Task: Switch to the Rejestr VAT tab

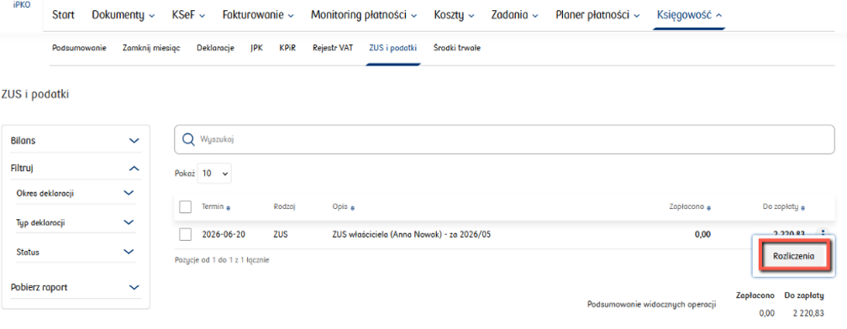Action: (x=333, y=48)
